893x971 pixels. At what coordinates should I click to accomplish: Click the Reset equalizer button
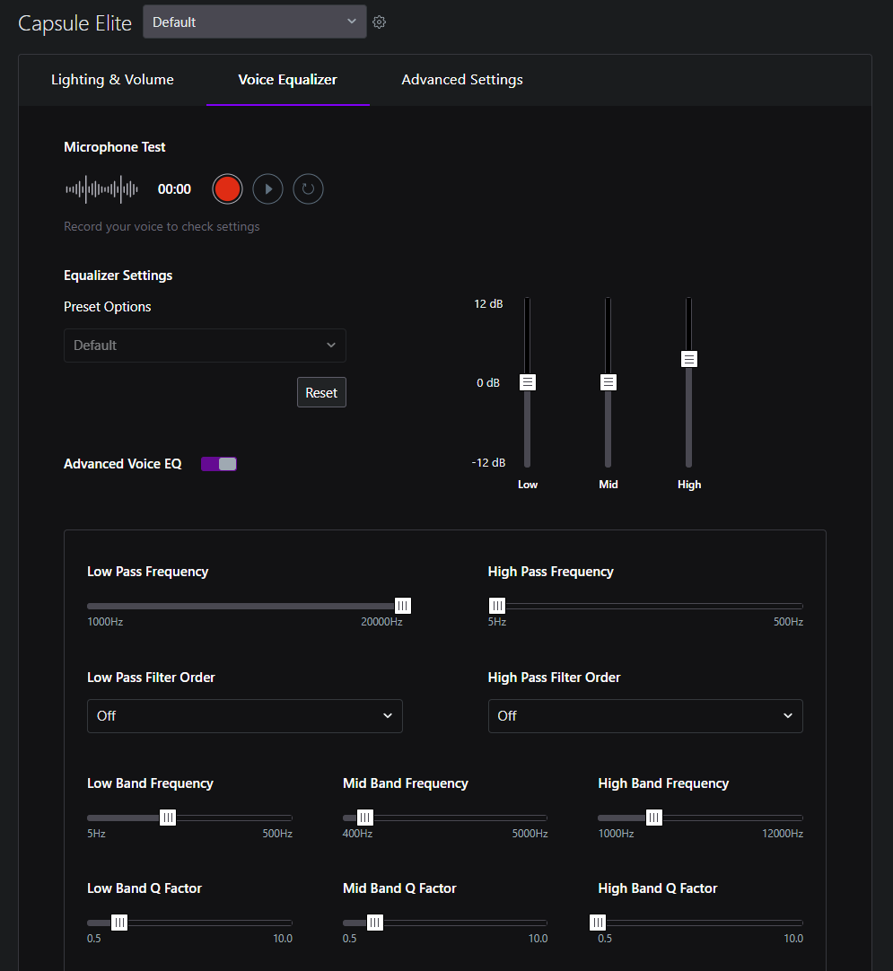pos(321,393)
